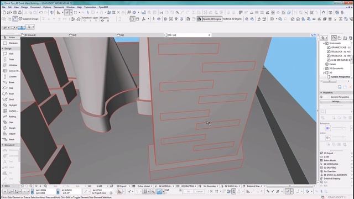Viewport: 354px width, 199px height.
Task: Close the 3D / All tab
Action: (x=209, y=35)
